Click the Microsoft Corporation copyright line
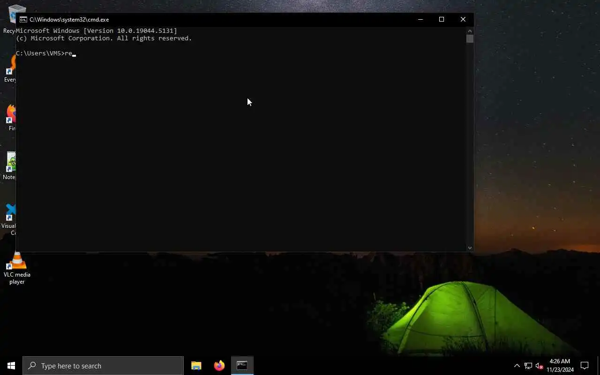The height and width of the screenshot is (375, 600). pos(104,38)
